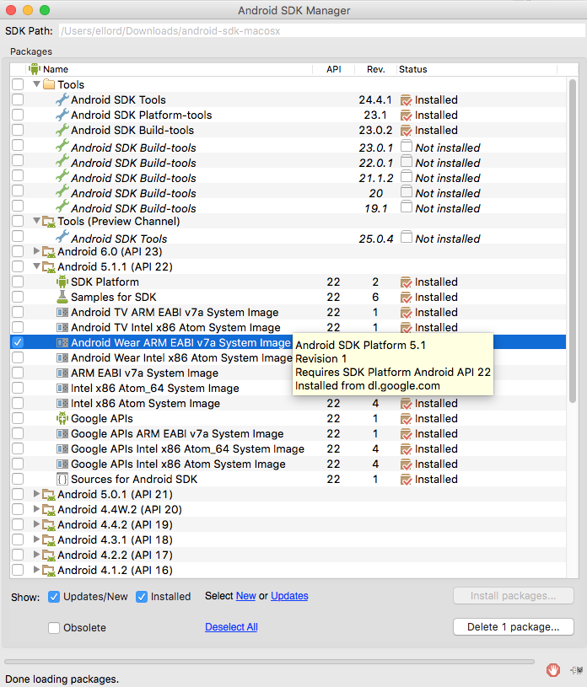Click the 'Done loading packages.' status text
Screen dimensions: 587x687
tap(62, 679)
